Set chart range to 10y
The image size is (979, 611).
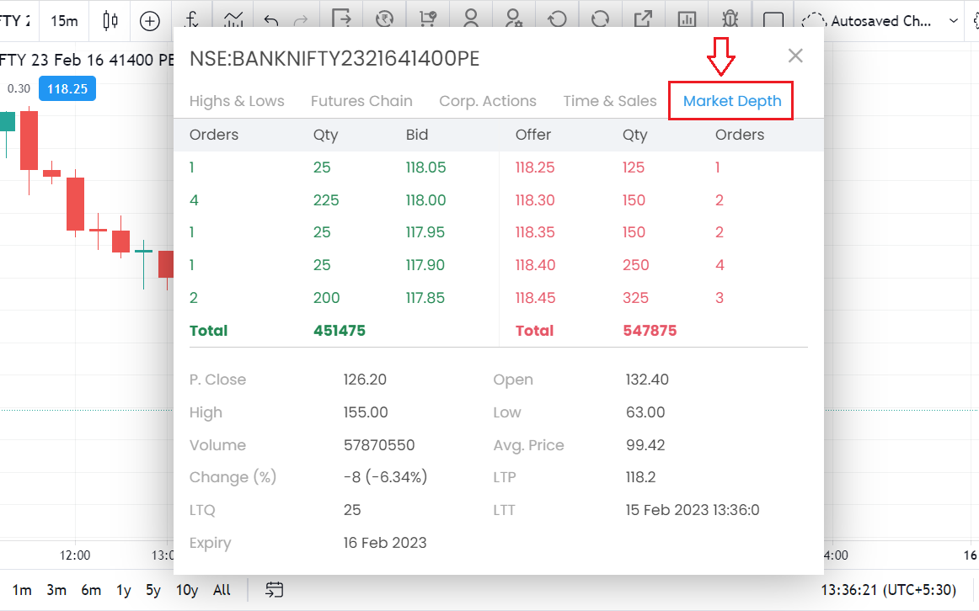187,590
